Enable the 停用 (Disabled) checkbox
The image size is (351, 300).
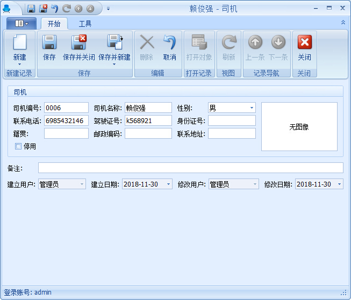(18, 146)
